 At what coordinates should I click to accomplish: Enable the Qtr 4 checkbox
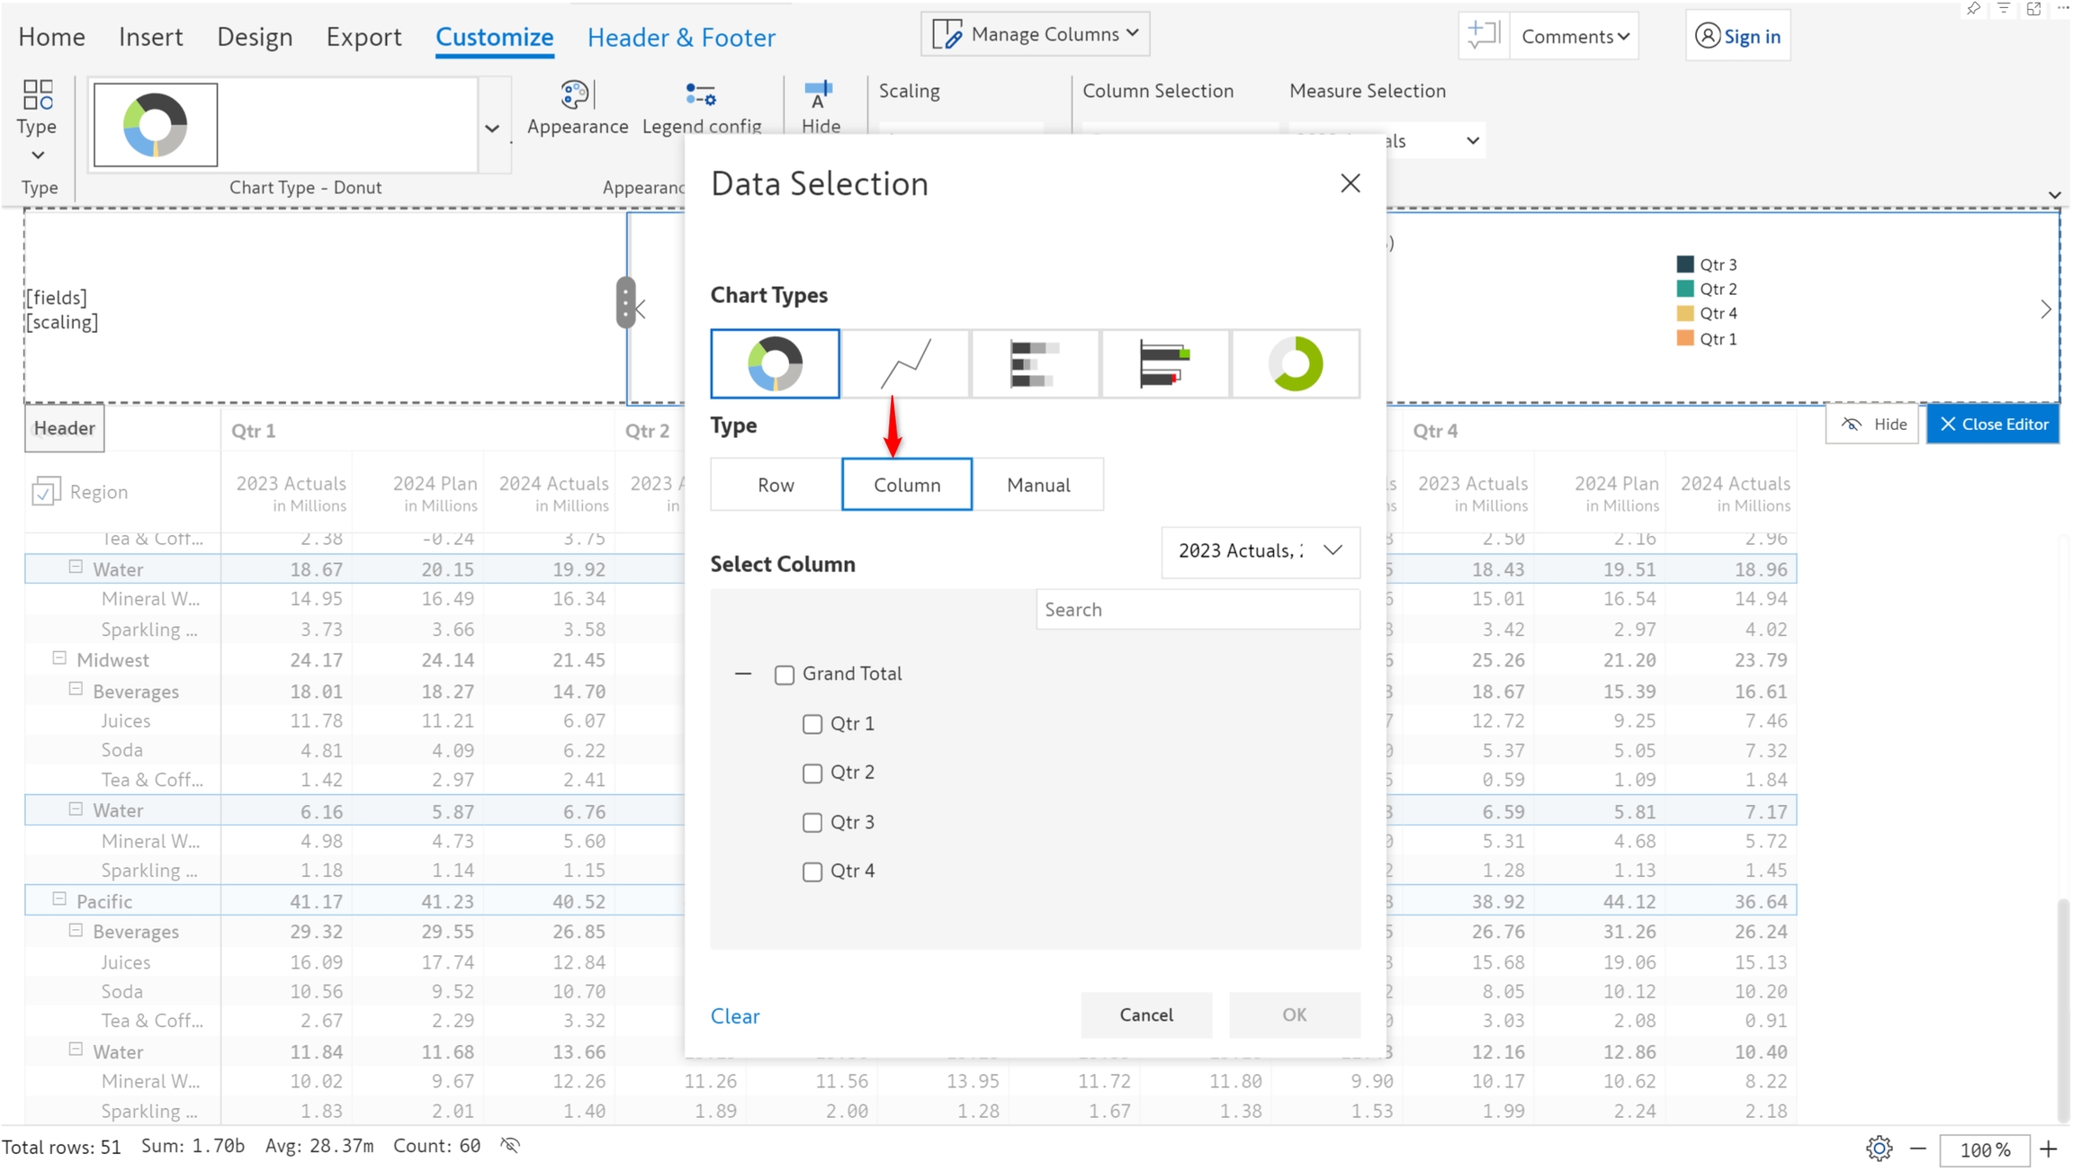(812, 872)
